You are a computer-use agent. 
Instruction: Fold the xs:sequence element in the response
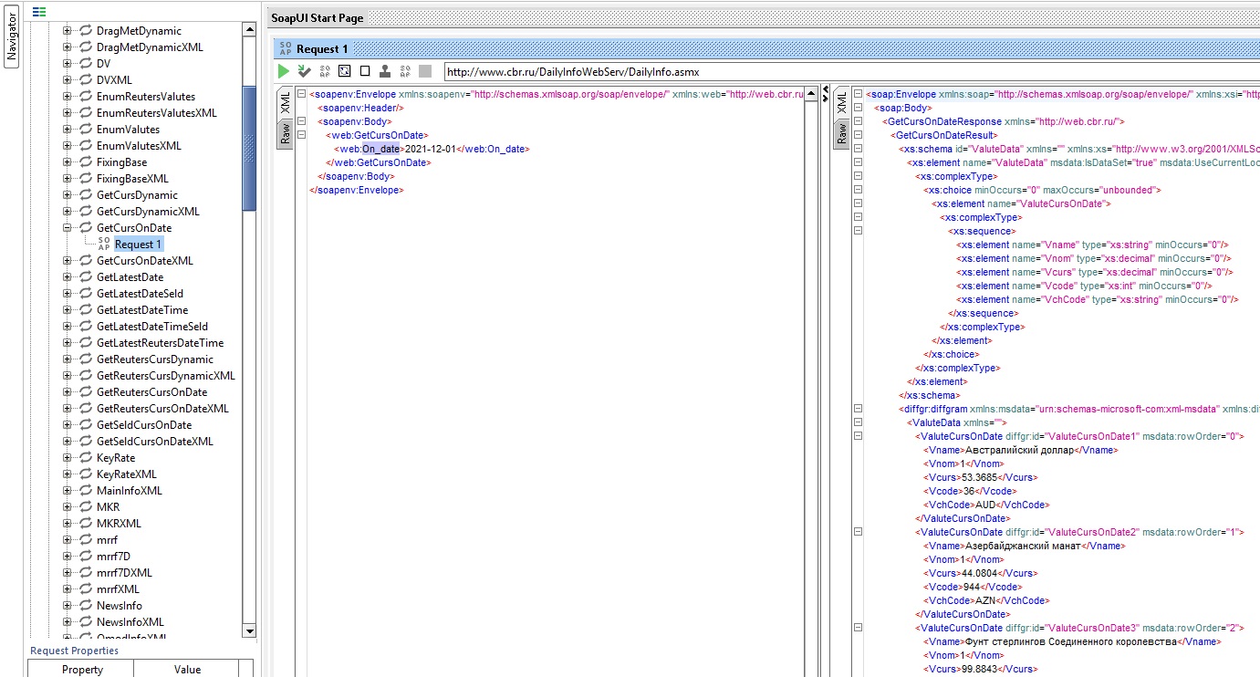(858, 231)
